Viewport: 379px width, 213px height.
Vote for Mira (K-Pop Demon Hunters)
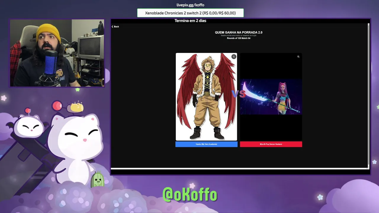(271, 144)
